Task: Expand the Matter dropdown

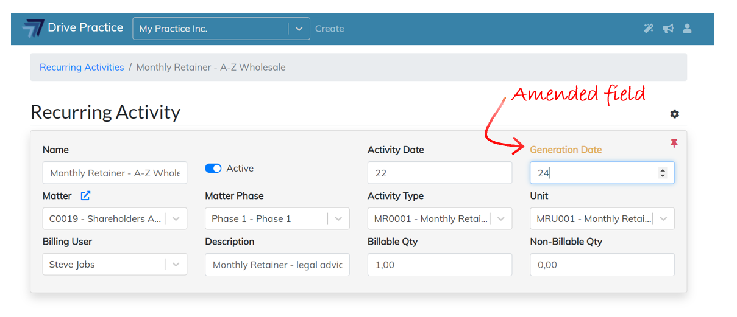Action: 176,219
